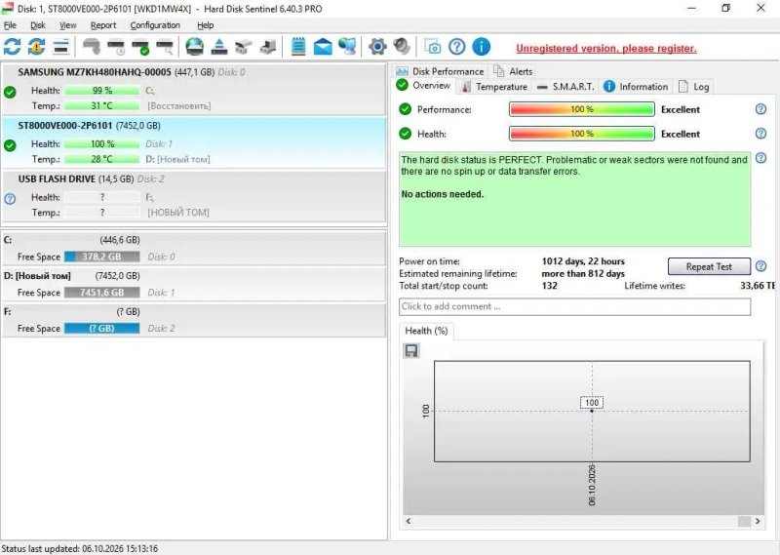
Task: Click the gray cube-disks toolbar icon
Action: (x=243, y=47)
